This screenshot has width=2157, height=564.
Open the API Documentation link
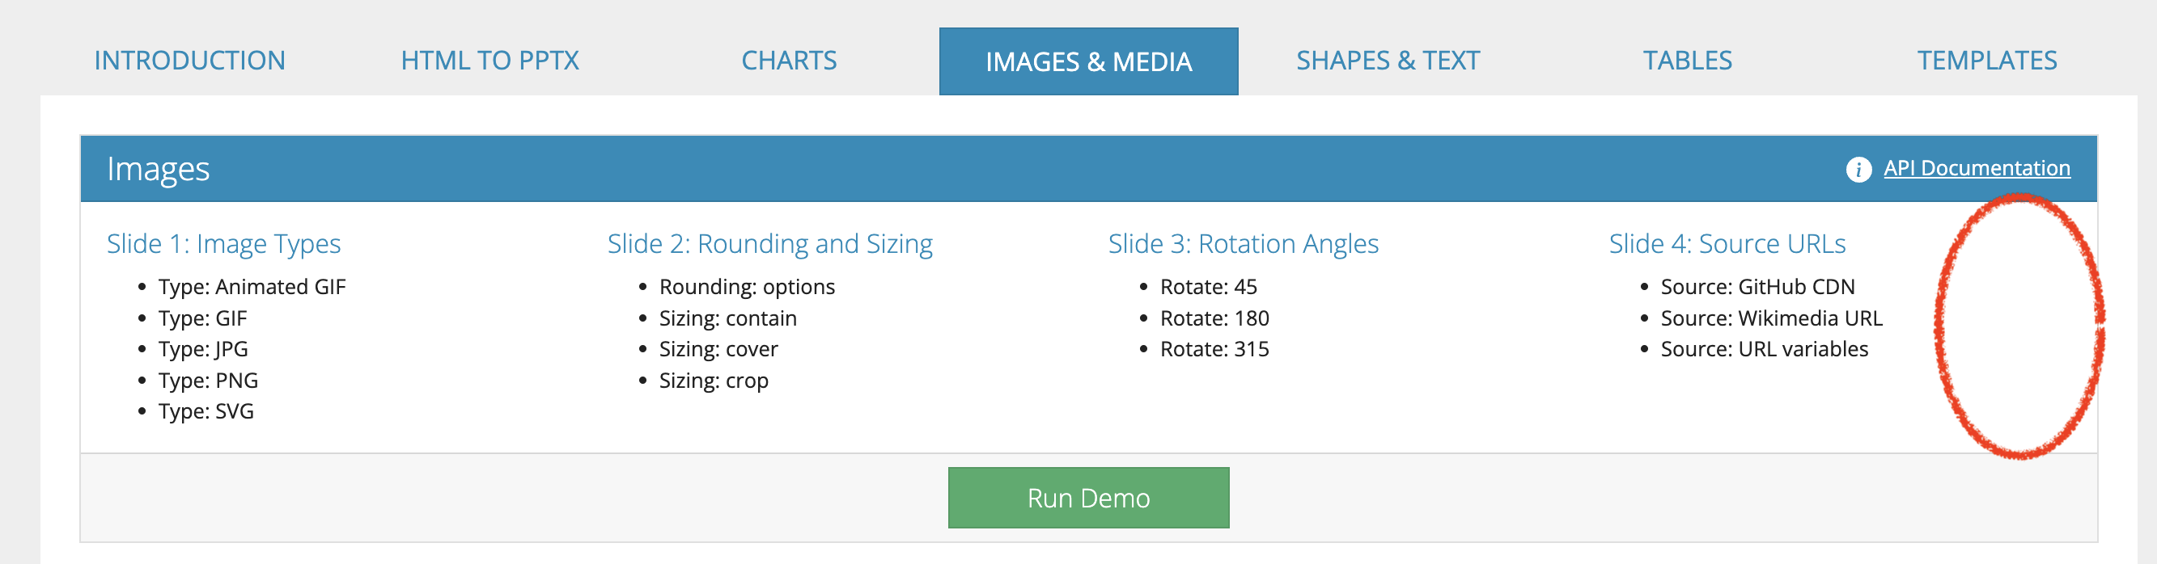[1977, 168]
